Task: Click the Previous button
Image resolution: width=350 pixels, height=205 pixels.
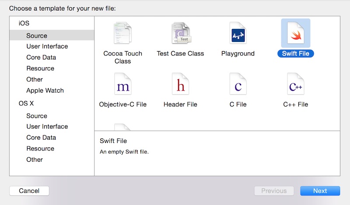Action: (x=274, y=191)
